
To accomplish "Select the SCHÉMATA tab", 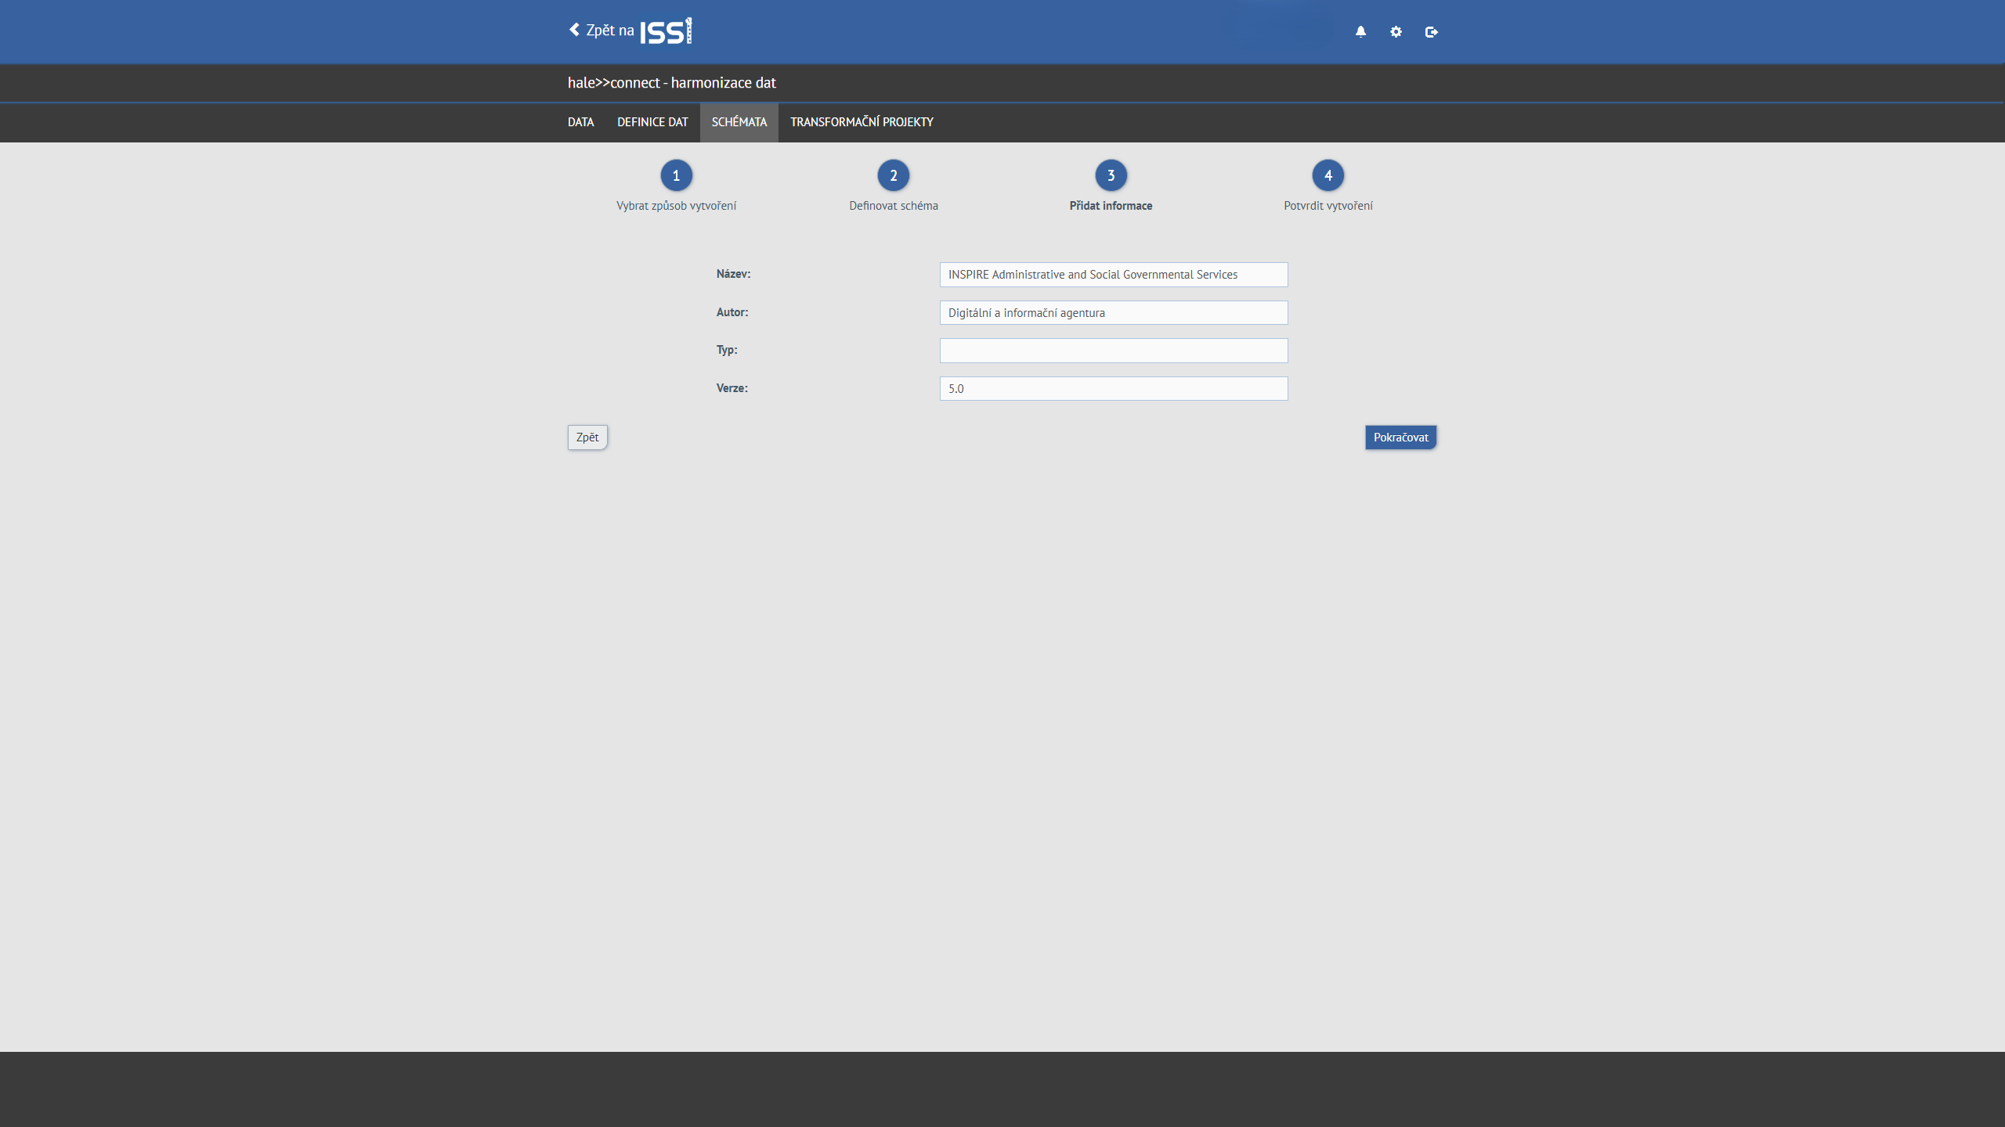I will tap(739, 122).
